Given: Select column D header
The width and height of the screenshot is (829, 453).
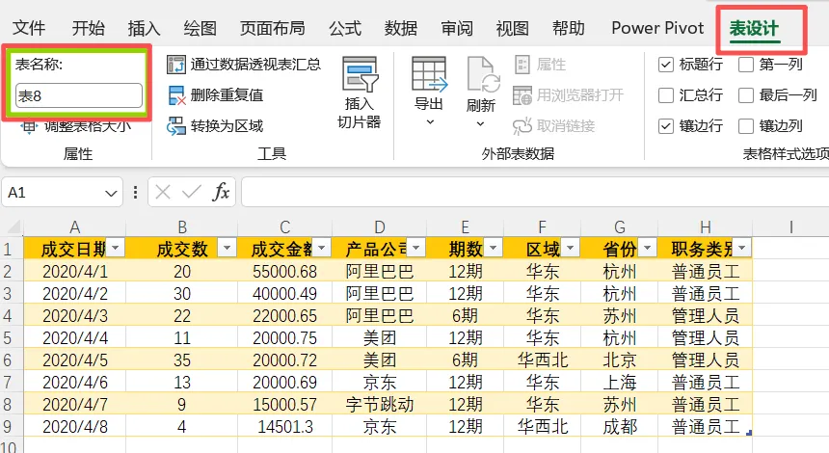Looking at the screenshot, I should tap(379, 227).
